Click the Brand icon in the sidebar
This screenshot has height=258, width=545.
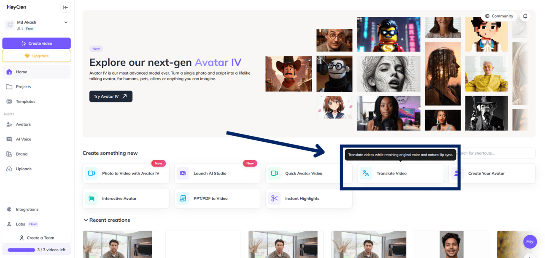(9, 154)
